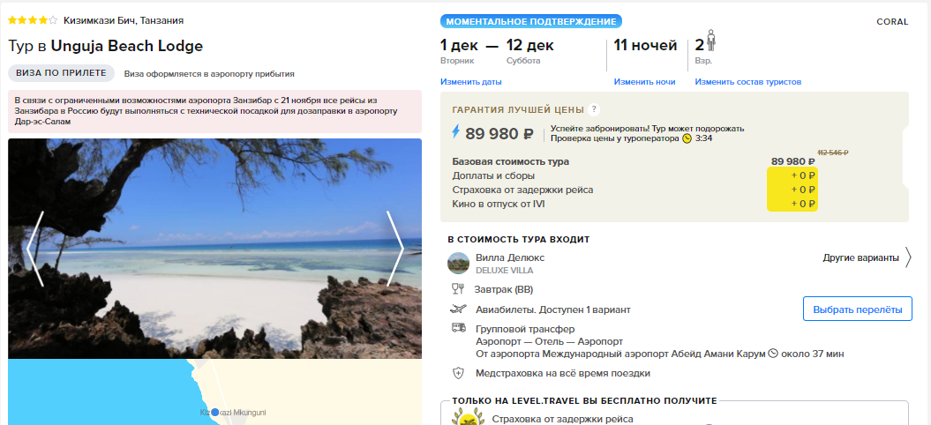Viewport: 931px width, 425px height.
Task: Click the group transfer bus icon
Action: 458,328
